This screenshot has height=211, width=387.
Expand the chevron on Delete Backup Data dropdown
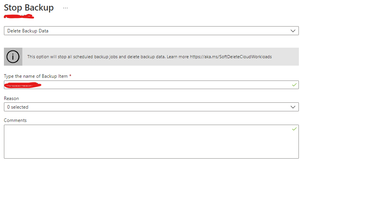pos(293,31)
